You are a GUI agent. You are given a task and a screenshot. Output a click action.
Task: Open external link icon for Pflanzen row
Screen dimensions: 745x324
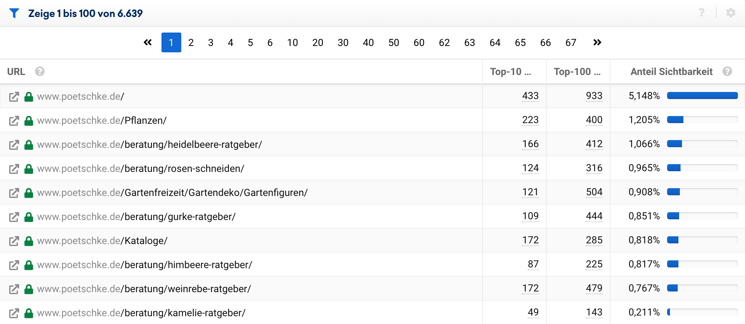(x=14, y=121)
